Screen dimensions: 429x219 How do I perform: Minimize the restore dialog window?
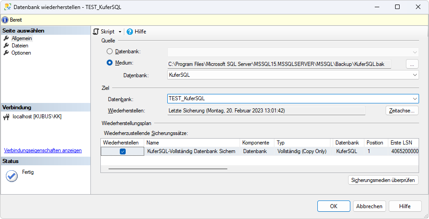pos(377,7)
